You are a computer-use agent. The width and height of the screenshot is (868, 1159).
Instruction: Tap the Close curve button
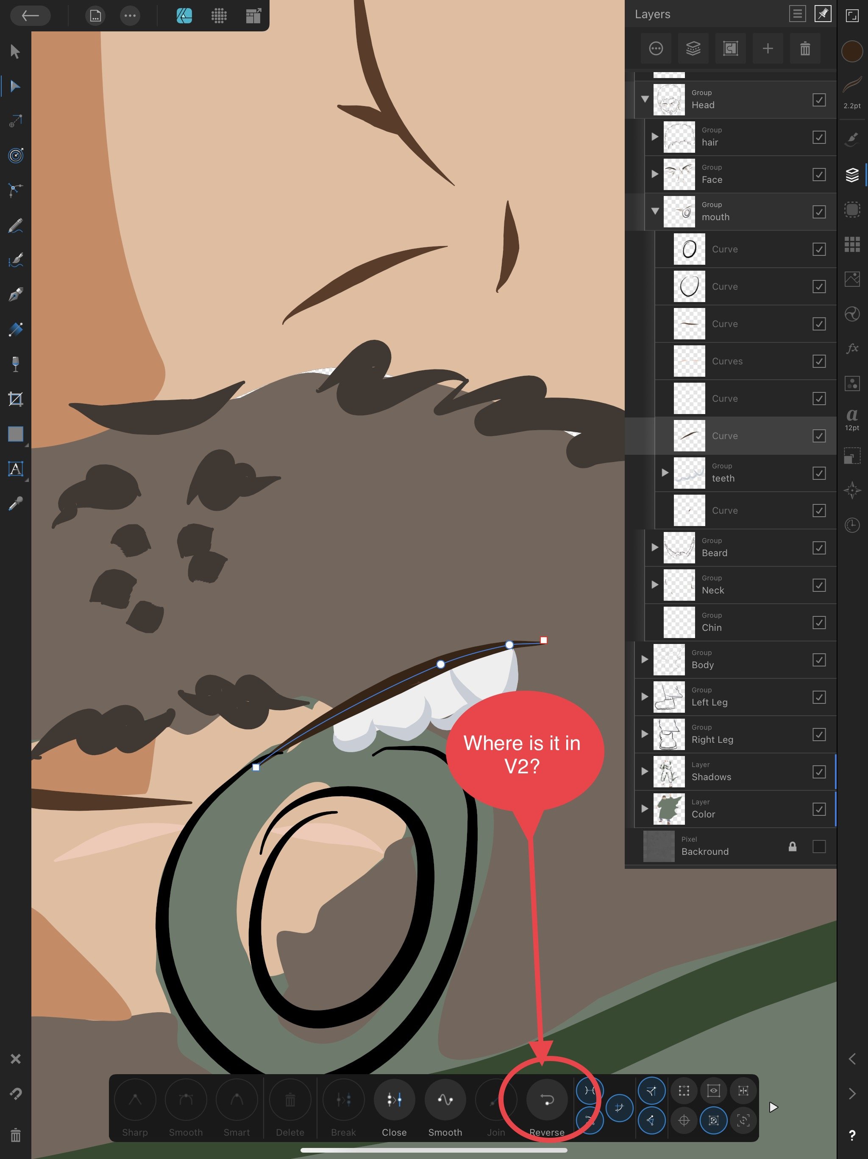(394, 1108)
